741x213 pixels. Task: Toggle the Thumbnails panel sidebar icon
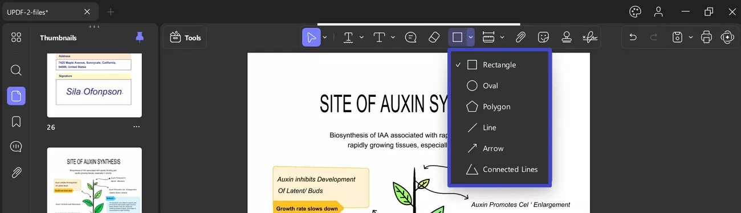16,96
